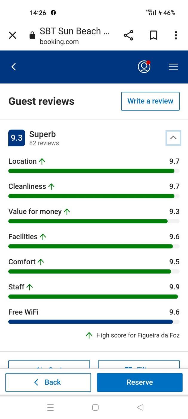188x419 pixels.
Task: Tap the 9.3 score badge
Action: (x=17, y=138)
